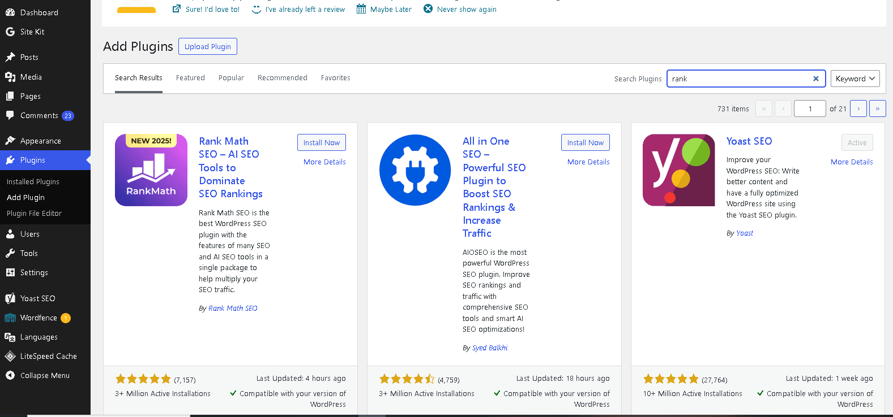The image size is (893, 417).
Task: Click the Posts pushpin icon
Action: [10, 57]
